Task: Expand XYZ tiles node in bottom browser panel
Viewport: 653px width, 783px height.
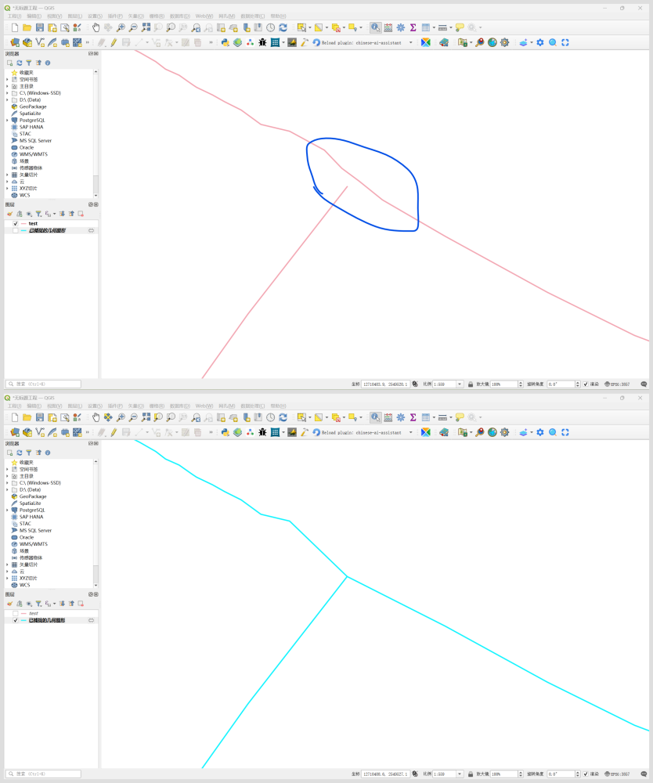Action: point(7,579)
